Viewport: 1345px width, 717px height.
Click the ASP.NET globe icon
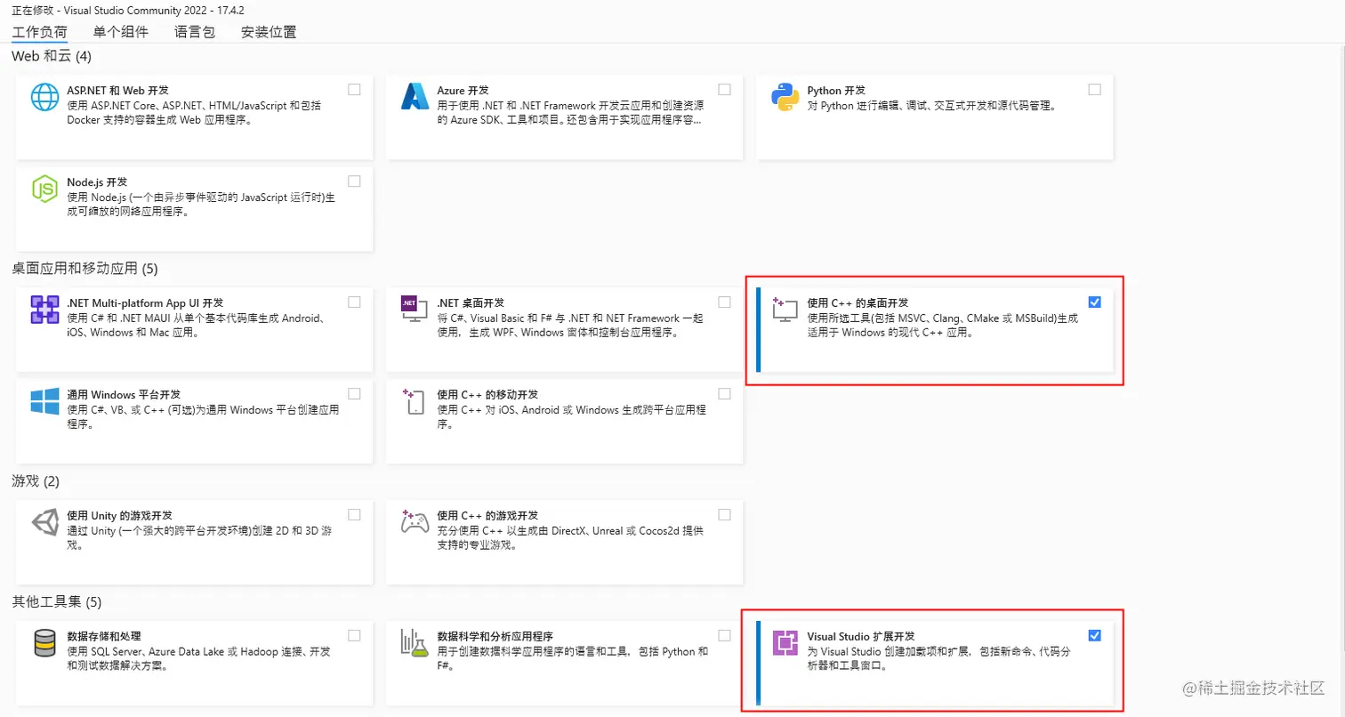click(x=44, y=97)
